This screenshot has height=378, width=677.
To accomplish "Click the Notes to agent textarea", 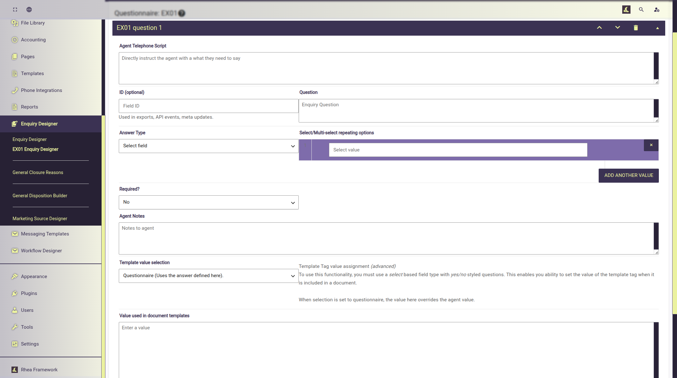I will tap(388, 238).
